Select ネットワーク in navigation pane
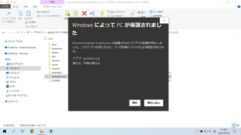Viewport: 241px width, 135px height. click(13, 101)
